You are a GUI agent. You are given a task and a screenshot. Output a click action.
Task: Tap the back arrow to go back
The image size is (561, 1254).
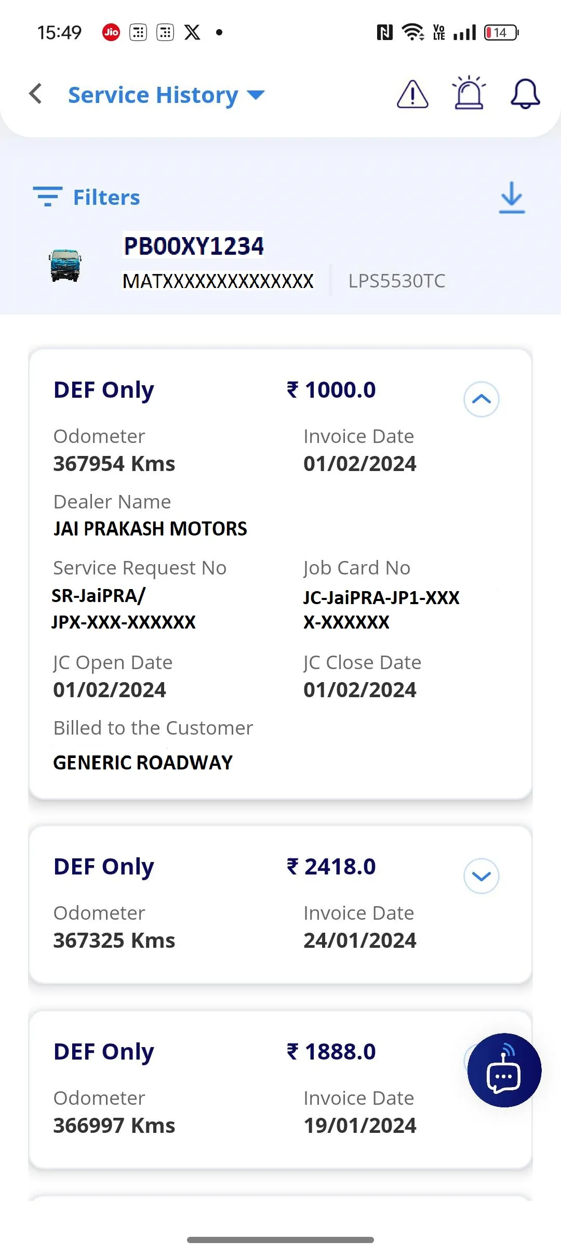tap(34, 94)
